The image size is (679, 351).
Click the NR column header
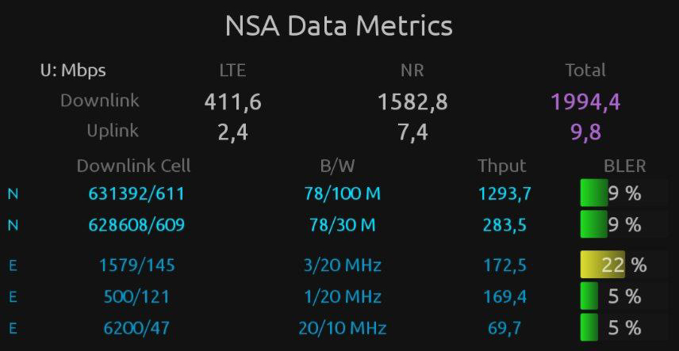pyautogui.click(x=412, y=71)
